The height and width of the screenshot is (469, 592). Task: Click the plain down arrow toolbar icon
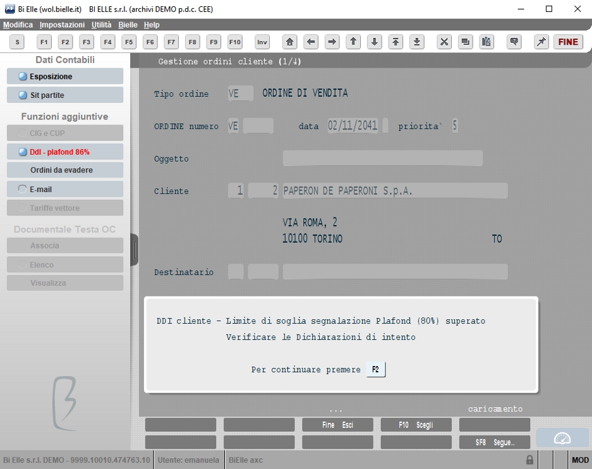[374, 42]
